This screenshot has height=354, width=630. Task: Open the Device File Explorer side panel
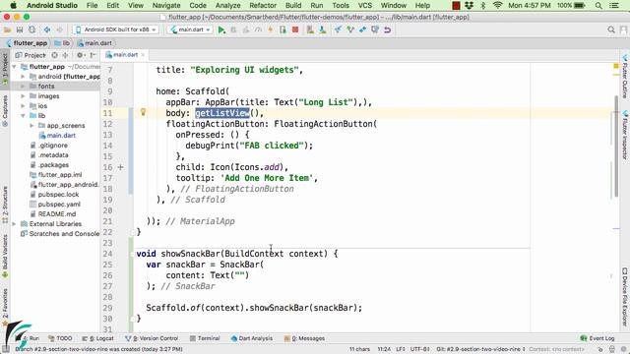pyautogui.click(x=625, y=297)
